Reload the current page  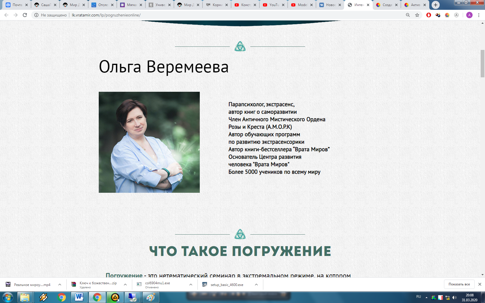pos(25,15)
